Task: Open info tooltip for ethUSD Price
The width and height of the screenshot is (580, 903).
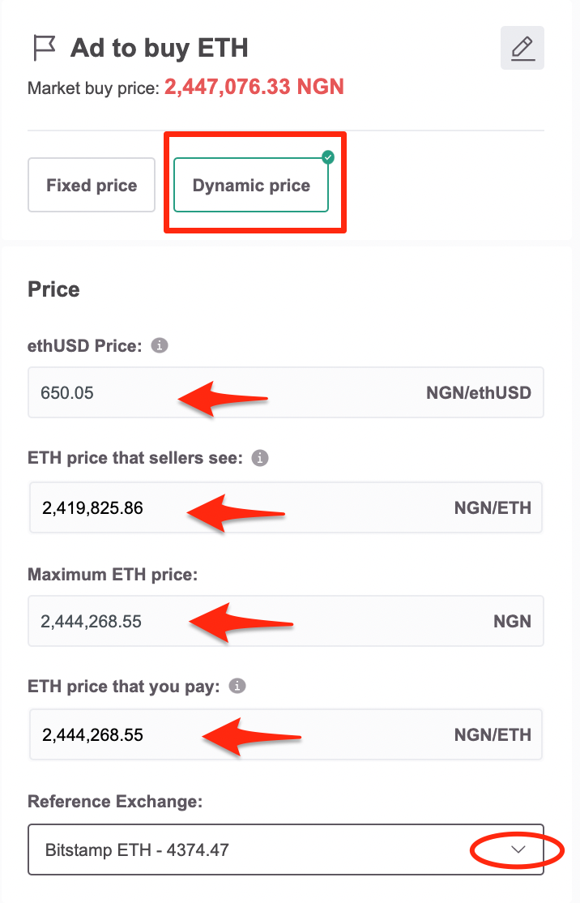Action: tap(160, 345)
